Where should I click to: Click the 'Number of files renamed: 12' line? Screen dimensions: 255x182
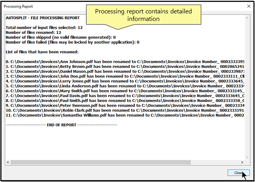[x=34, y=32]
